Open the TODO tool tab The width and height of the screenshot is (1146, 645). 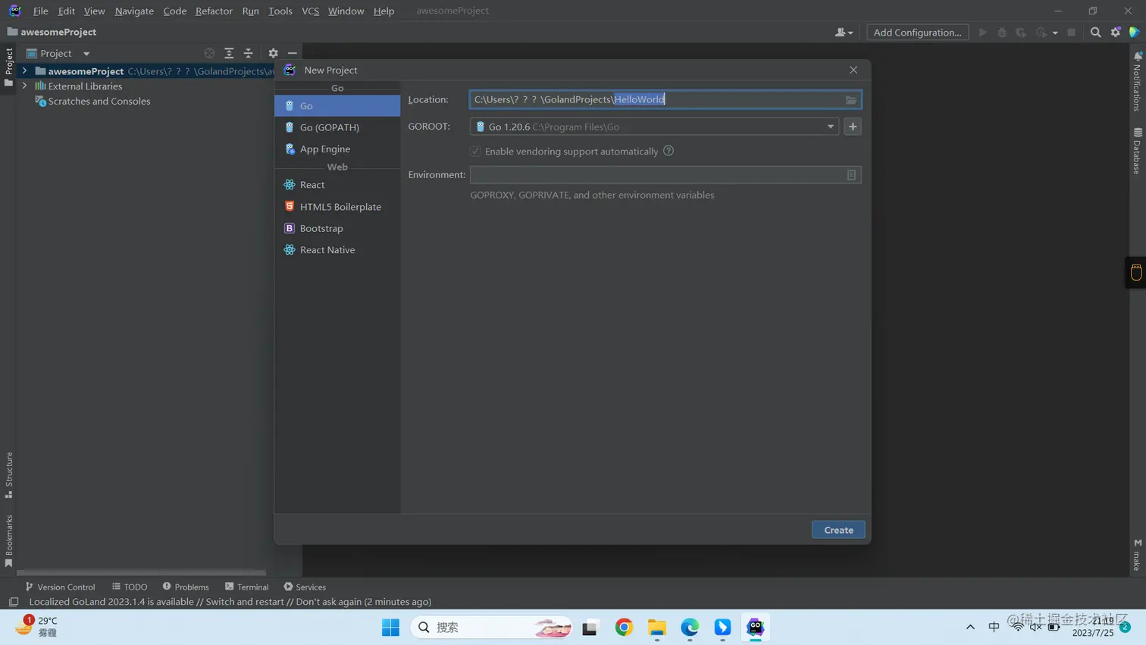(130, 587)
